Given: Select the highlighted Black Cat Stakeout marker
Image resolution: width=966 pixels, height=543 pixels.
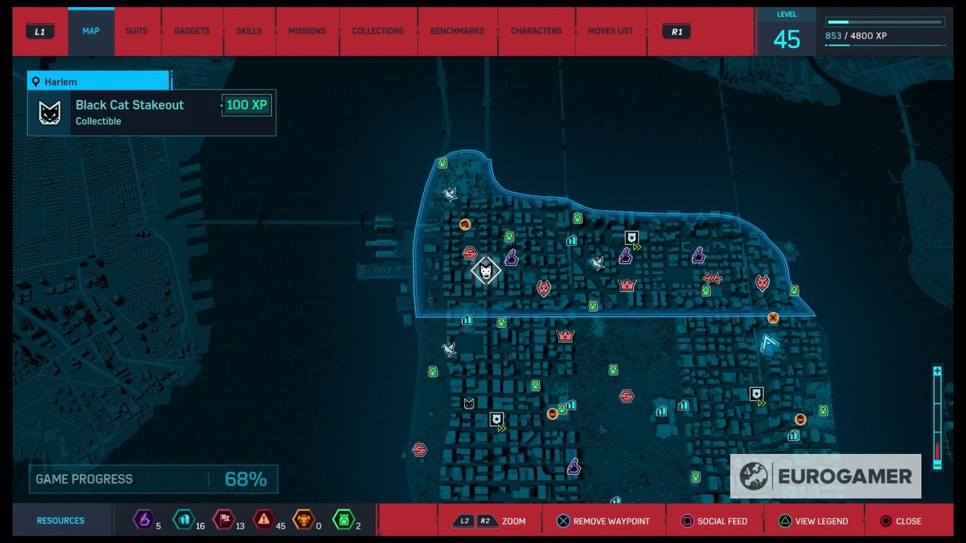Looking at the screenshot, I should coord(485,271).
